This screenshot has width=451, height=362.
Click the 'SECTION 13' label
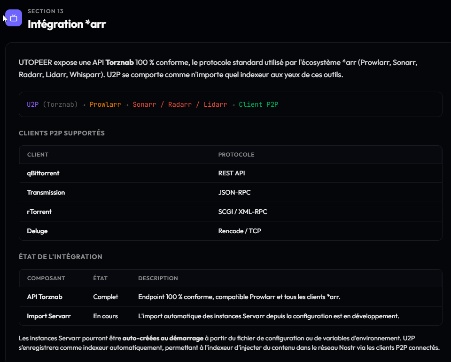pyautogui.click(x=46, y=11)
